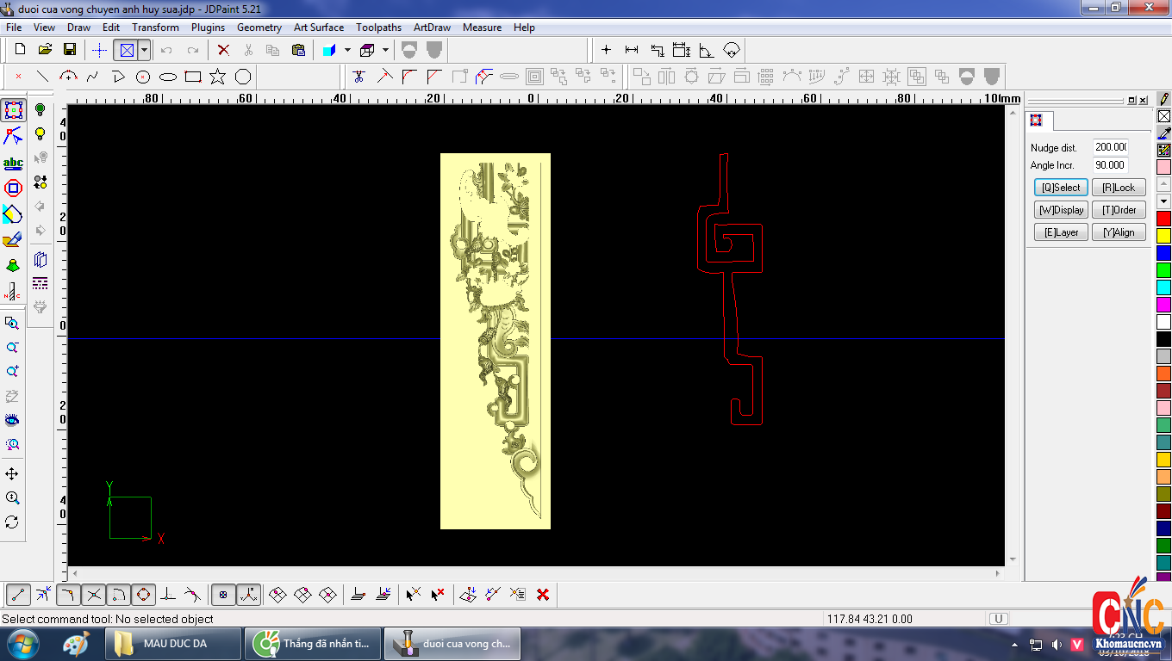Pick the Ellipse drawing tool
The height and width of the screenshot is (661, 1172).
(x=168, y=77)
